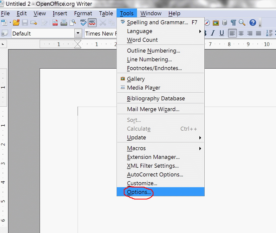Toggle Nonprinting Characters pilcrow icon

tap(233, 23)
